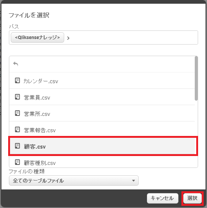Screen dimensions: 207x208
Task: Confirm with the 選択 button
Action: (193, 198)
